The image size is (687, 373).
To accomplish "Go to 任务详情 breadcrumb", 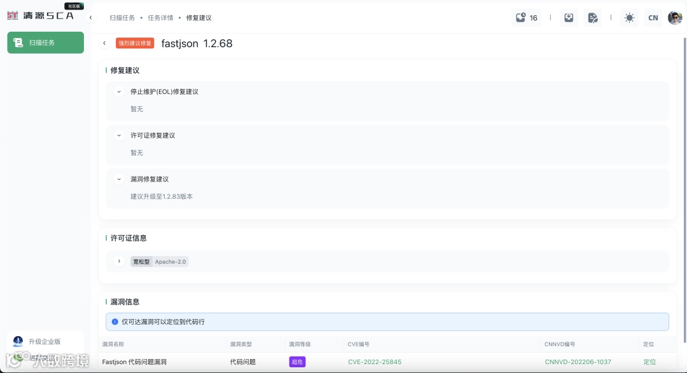I will 160,18.
